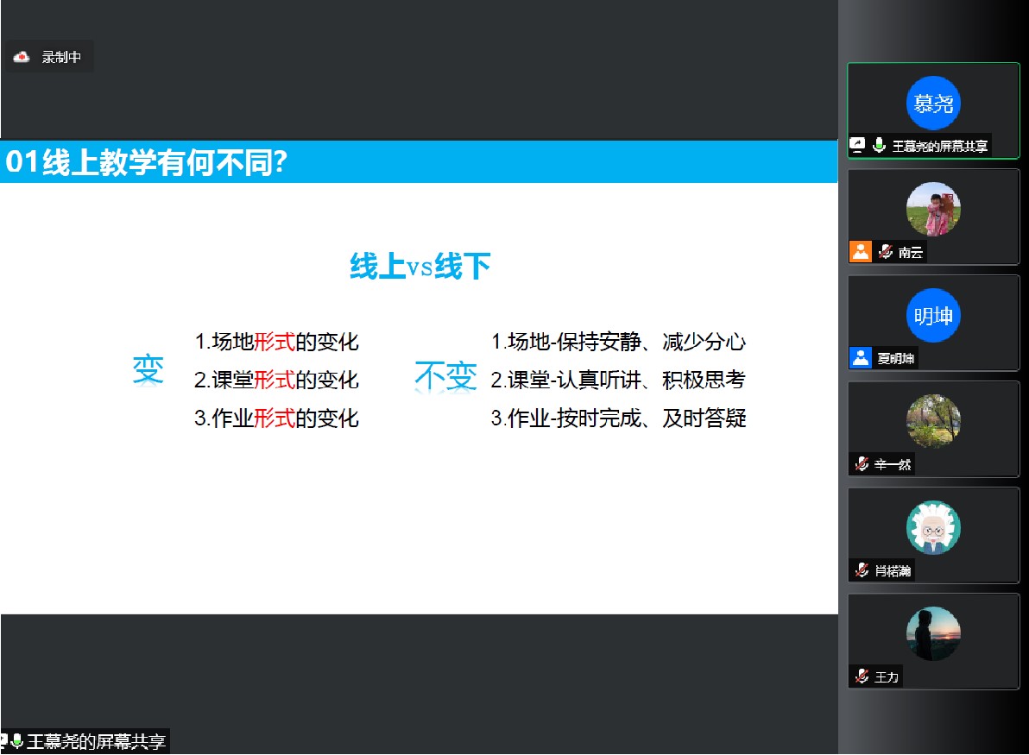1029x755 pixels.
Task: Select the 明坤 blue avatar circle
Action: (x=933, y=316)
